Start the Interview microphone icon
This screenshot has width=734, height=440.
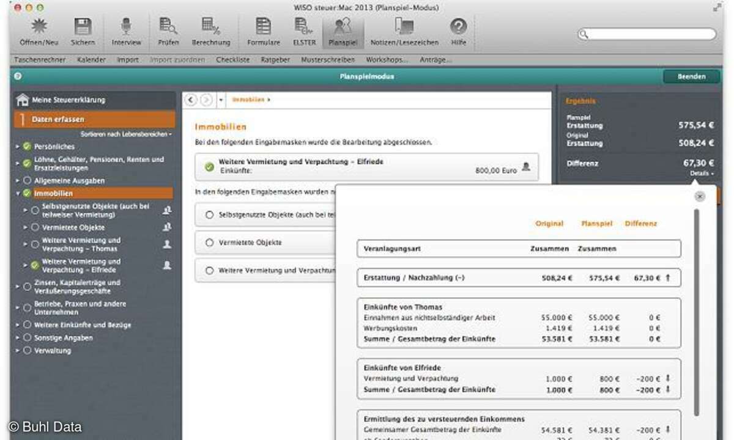click(x=126, y=27)
